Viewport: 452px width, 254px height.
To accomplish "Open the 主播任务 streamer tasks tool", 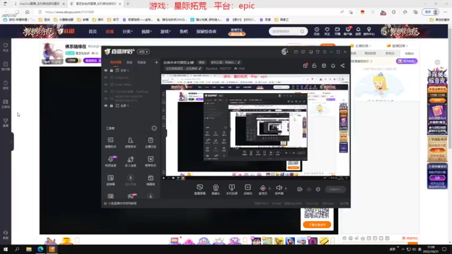I will tap(150, 143).
